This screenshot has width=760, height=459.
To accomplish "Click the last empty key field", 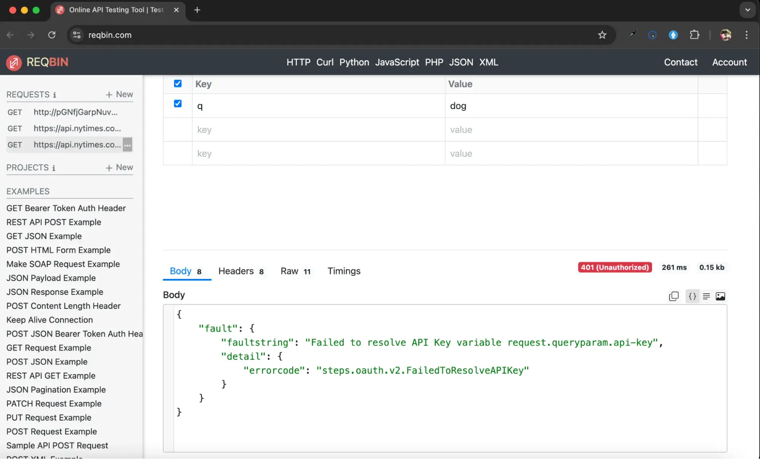I will [x=319, y=154].
